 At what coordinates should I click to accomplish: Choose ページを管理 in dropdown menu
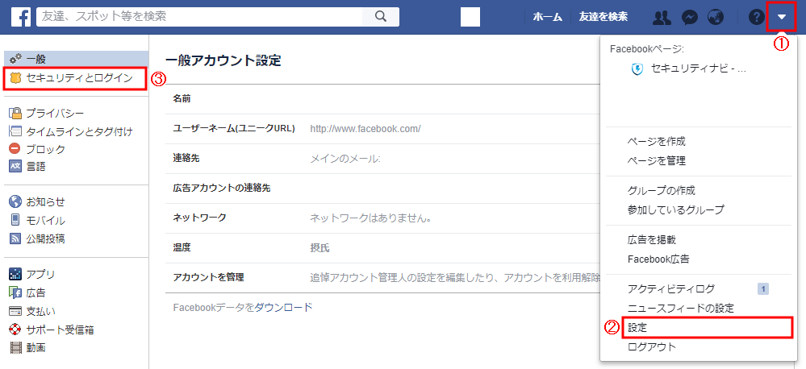click(657, 161)
